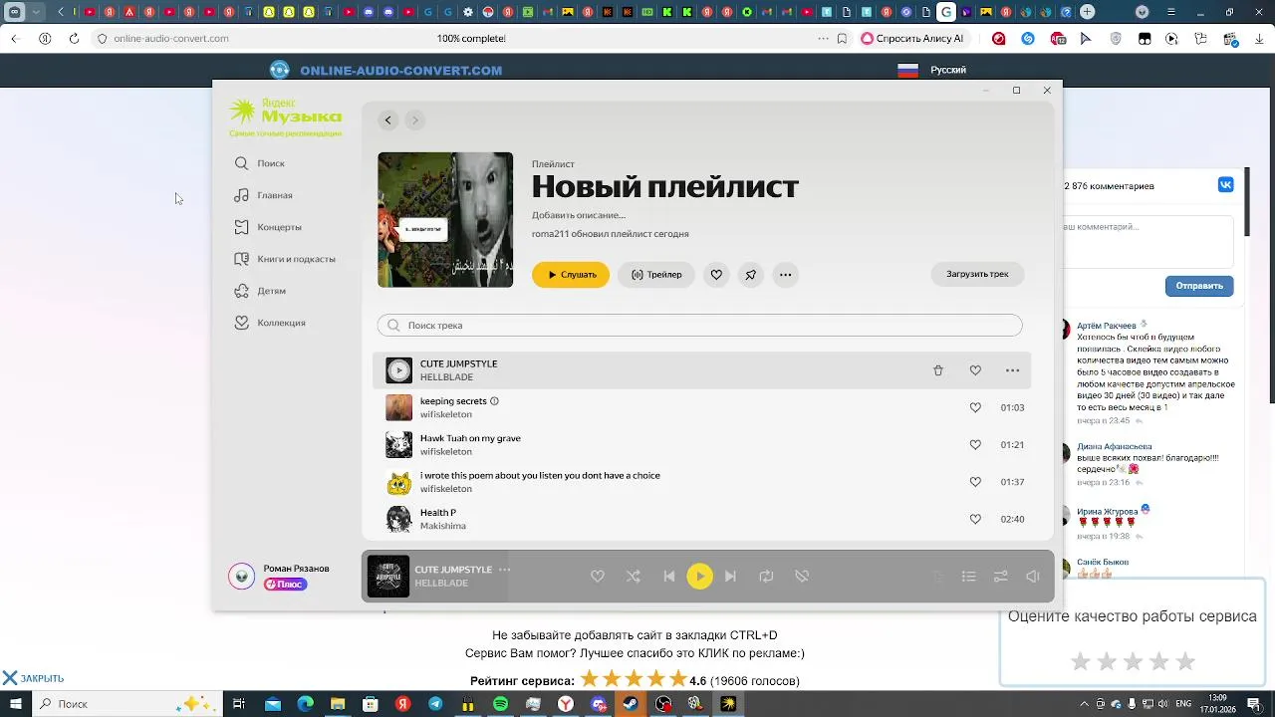Click the Плюс subscription badge
1275x717 pixels.
click(286, 585)
